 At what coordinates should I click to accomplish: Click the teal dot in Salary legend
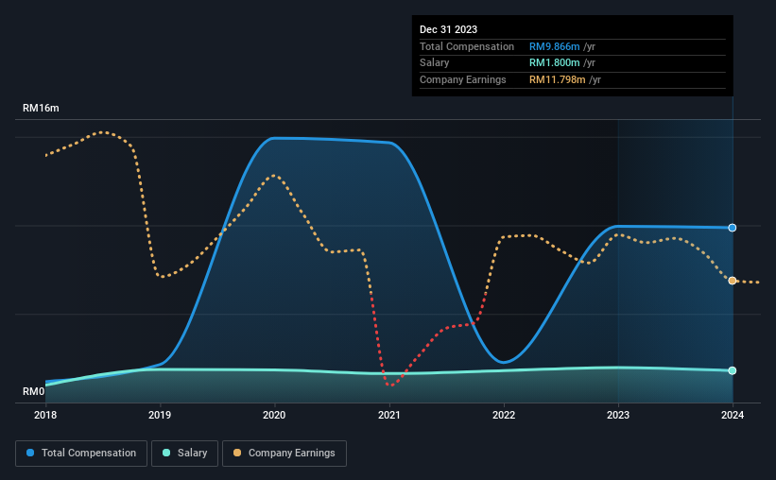point(166,453)
